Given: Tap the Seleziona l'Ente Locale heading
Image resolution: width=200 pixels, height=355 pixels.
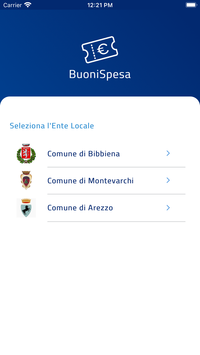Looking at the screenshot, I should click(52, 126).
